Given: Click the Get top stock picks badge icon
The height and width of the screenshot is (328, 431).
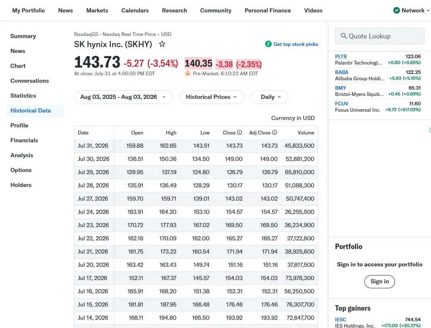Looking at the screenshot, I should [268, 44].
